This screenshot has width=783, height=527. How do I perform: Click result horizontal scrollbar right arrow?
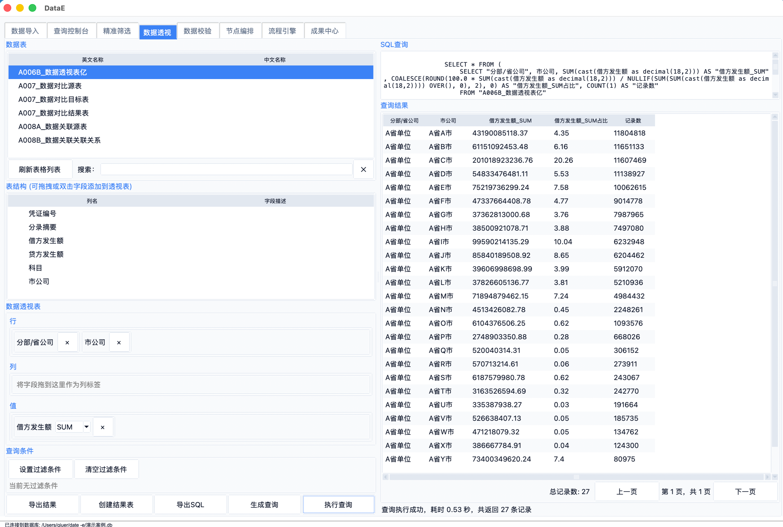(767, 477)
